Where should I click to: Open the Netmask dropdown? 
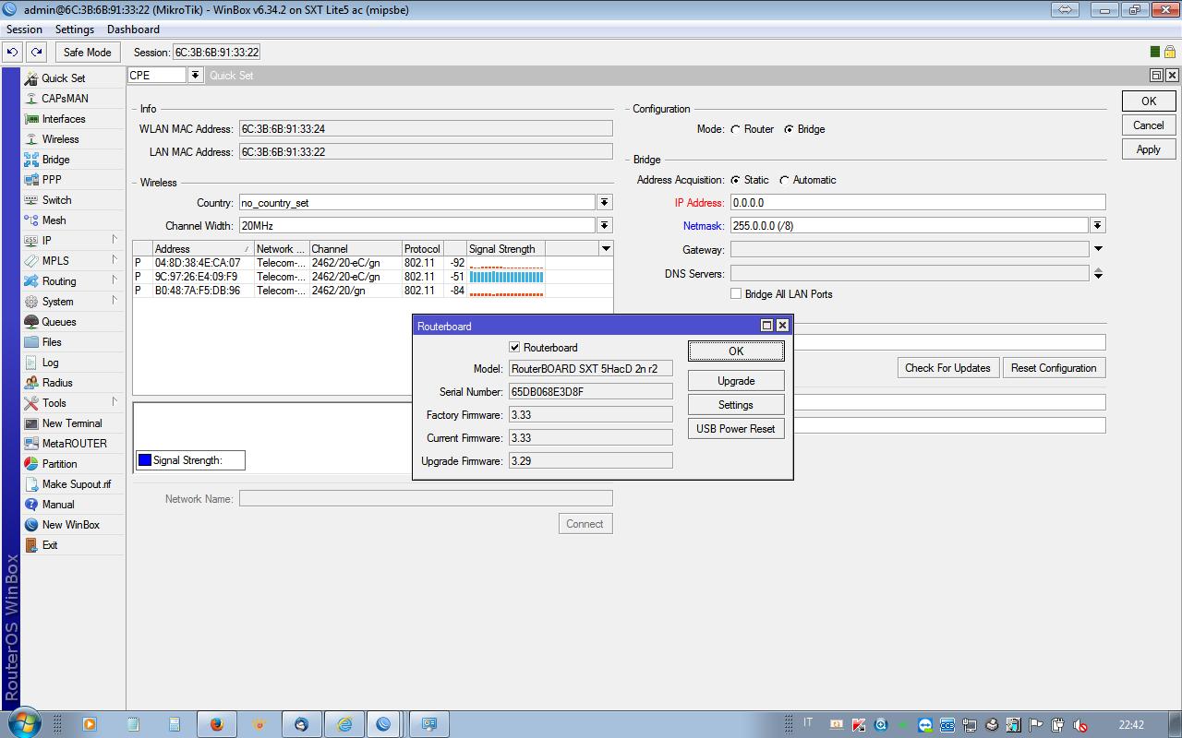point(1097,226)
